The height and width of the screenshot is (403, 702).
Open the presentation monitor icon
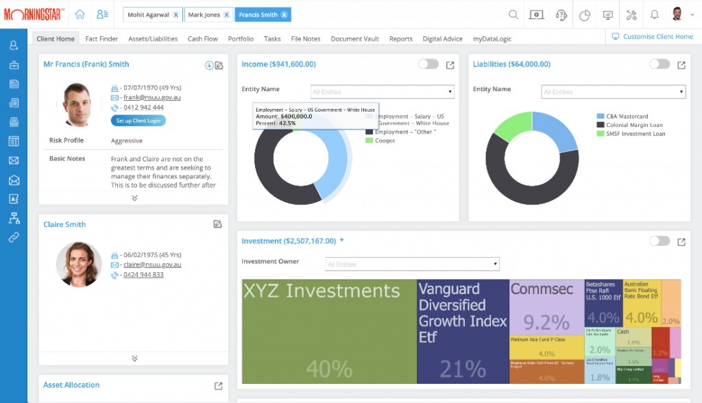coord(608,15)
